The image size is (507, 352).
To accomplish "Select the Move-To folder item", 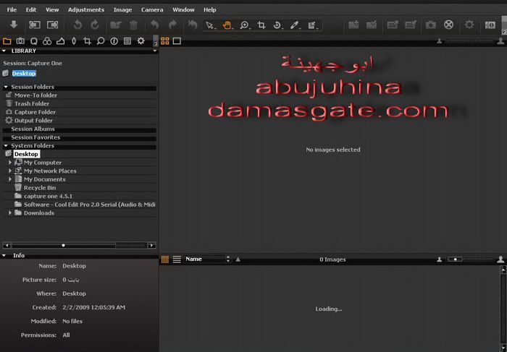I will [x=35, y=95].
